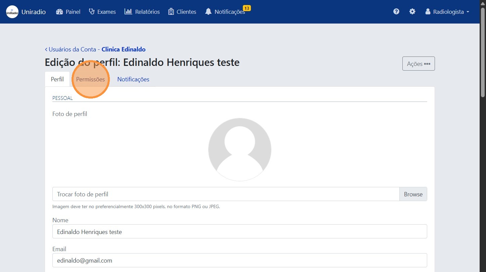Open the Radiologista account dropdown
Viewport: 486px width, 272px height.
click(449, 11)
